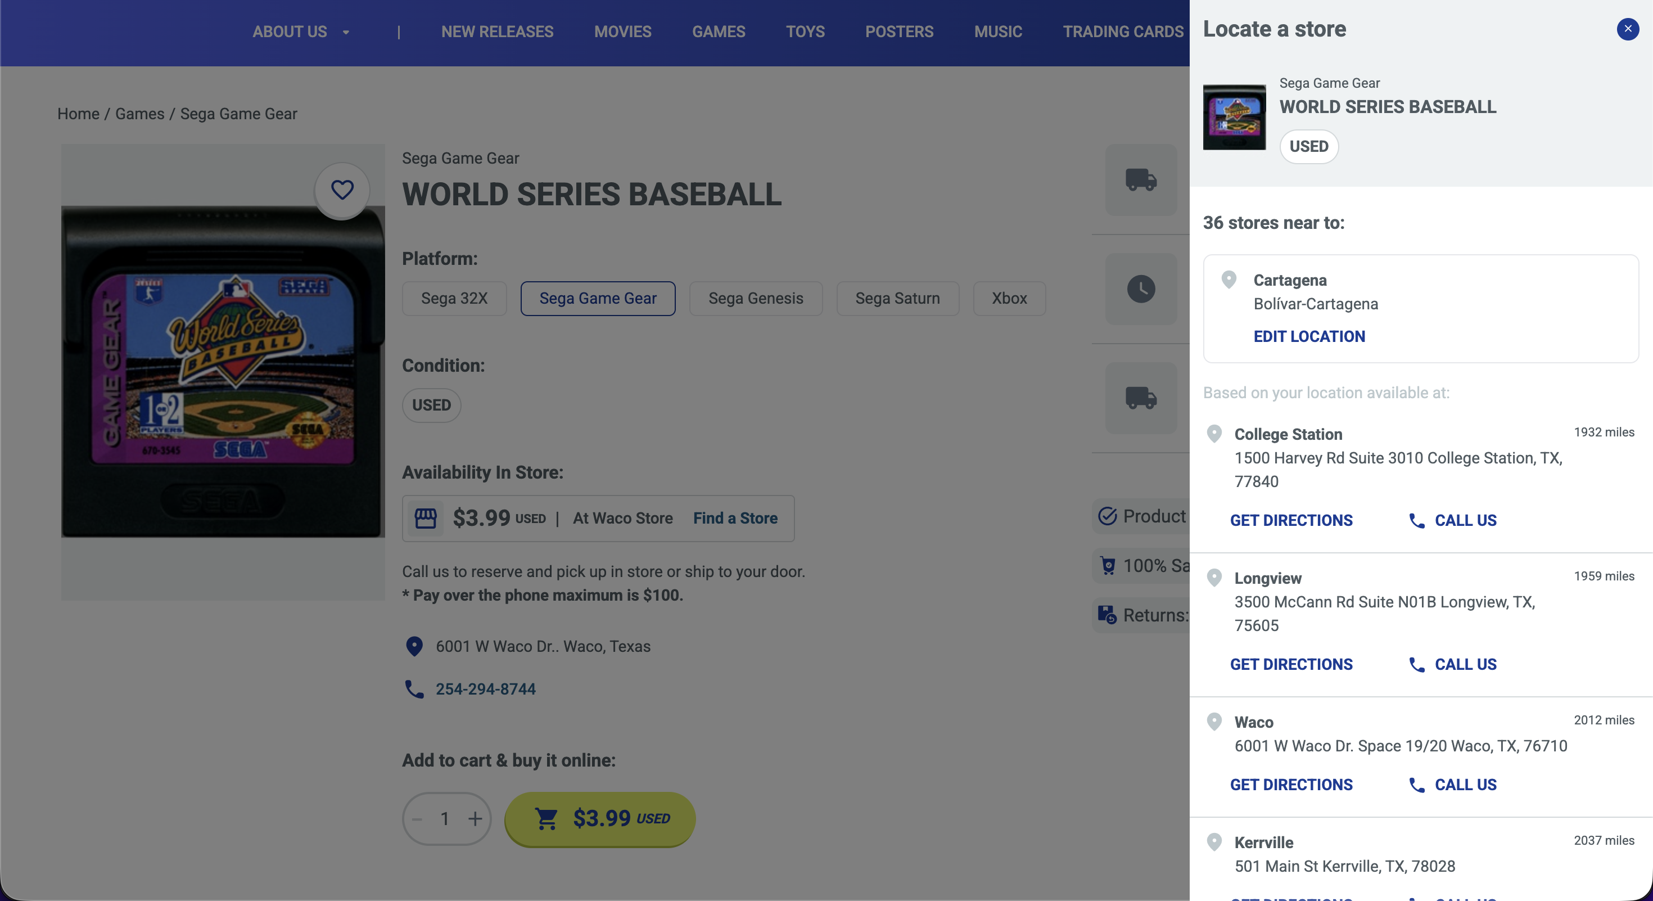Select the Xbox platform

pyautogui.click(x=1009, y=299)
